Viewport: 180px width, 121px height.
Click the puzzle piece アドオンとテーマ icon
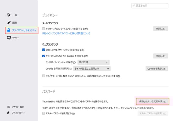click(8, 113)
